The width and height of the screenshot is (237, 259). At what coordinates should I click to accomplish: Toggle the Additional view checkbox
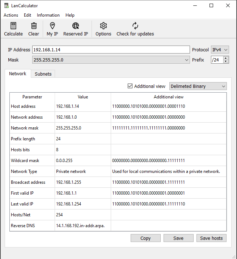(x=130, y=86)
